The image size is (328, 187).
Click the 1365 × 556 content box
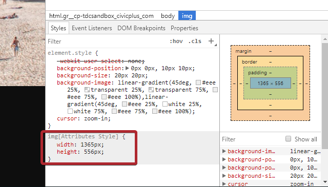[x=270, y=83]
